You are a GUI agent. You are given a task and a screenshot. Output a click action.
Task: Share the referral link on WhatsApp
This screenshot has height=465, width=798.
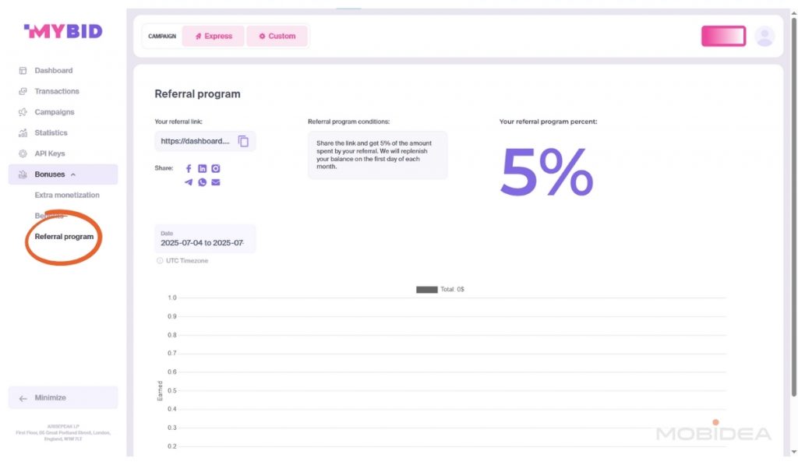point(202,182)
